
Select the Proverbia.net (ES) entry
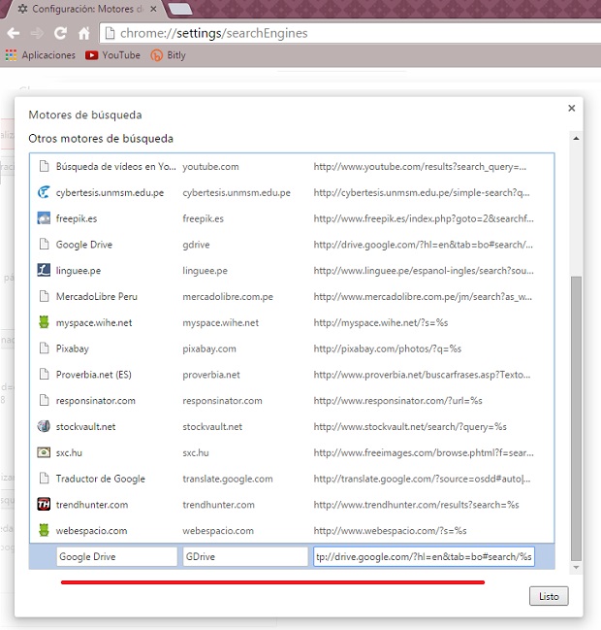93,375
